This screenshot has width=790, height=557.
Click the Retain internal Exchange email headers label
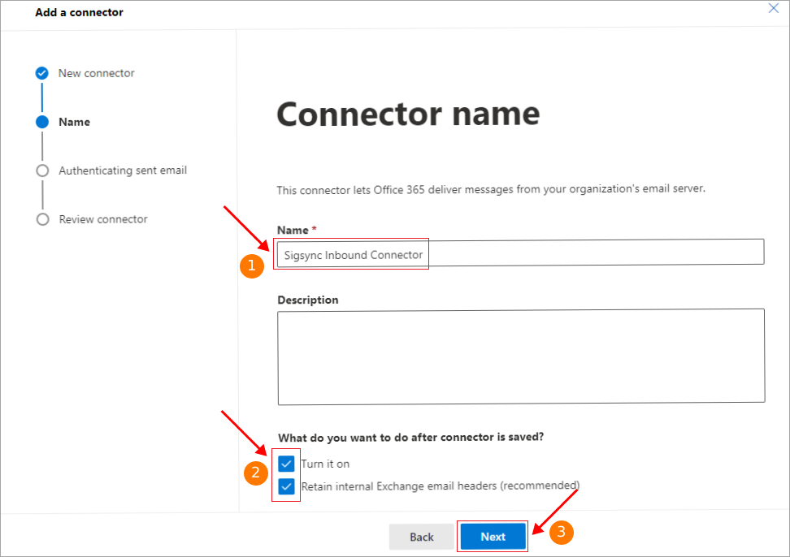pos(441,486)
